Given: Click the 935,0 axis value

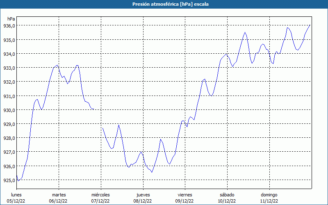Looking at the screenshot, I should pyautogui.click(x=9, y=40).
